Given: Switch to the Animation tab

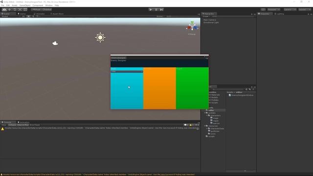Looking at the screenshot, I should point(23,122).
